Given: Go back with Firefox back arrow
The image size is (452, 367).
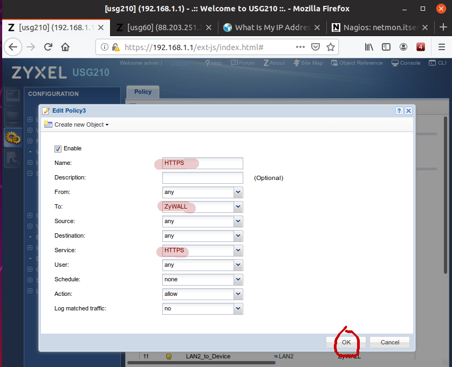Looking at the screenshot, I should point(13,47).
